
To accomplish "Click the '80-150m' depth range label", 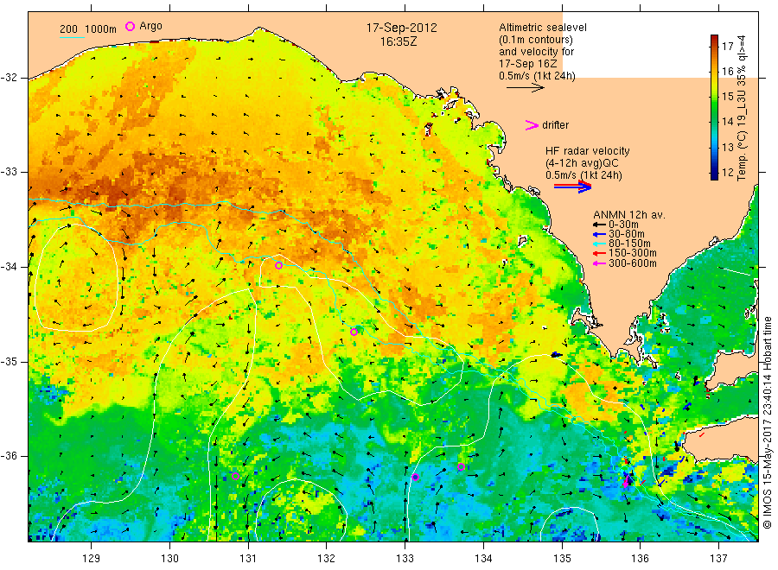I will tap(629, 244).
